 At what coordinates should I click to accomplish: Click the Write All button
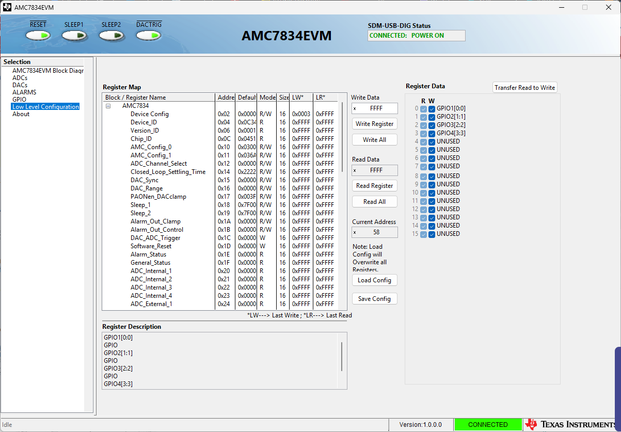coord(375,140)
